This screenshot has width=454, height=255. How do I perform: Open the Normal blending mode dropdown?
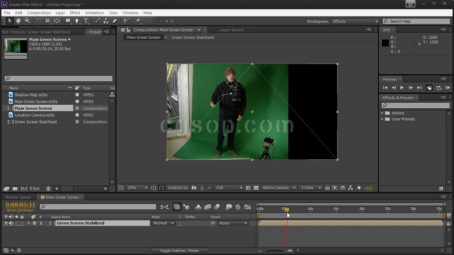pyautogui.click(x=163, y=223)
